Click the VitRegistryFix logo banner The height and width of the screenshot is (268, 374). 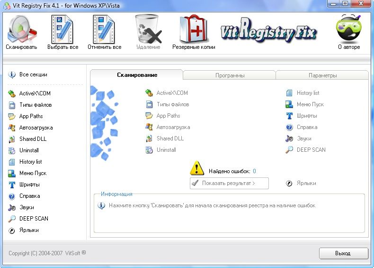coord(268,31)
